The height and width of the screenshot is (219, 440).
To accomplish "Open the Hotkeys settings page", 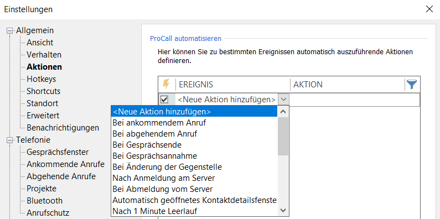I will tap(42, 79).
